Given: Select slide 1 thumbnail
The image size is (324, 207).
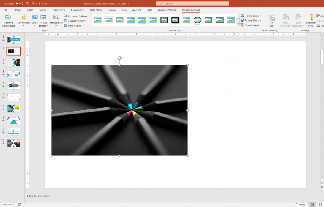Looking at the screenshot, I should (13, 40).
